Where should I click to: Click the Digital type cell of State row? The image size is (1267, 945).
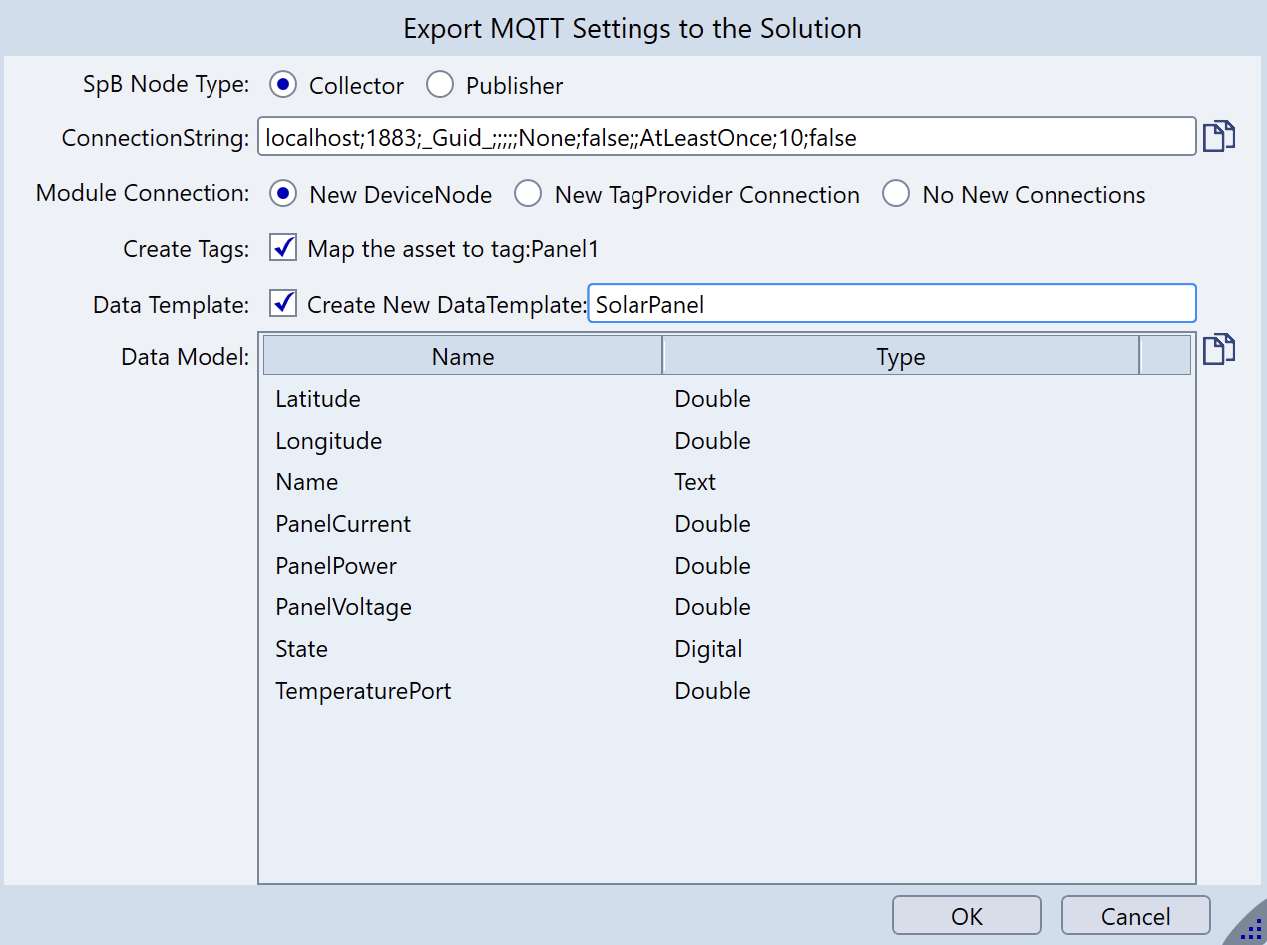[708, 649]
